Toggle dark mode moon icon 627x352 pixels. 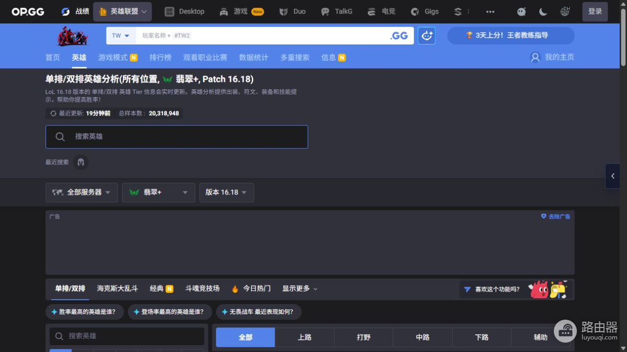pos(543,11)
